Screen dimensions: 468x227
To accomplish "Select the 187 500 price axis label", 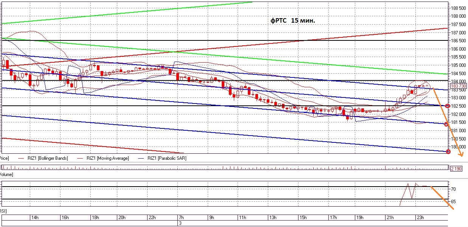I will tap(458, 24).
